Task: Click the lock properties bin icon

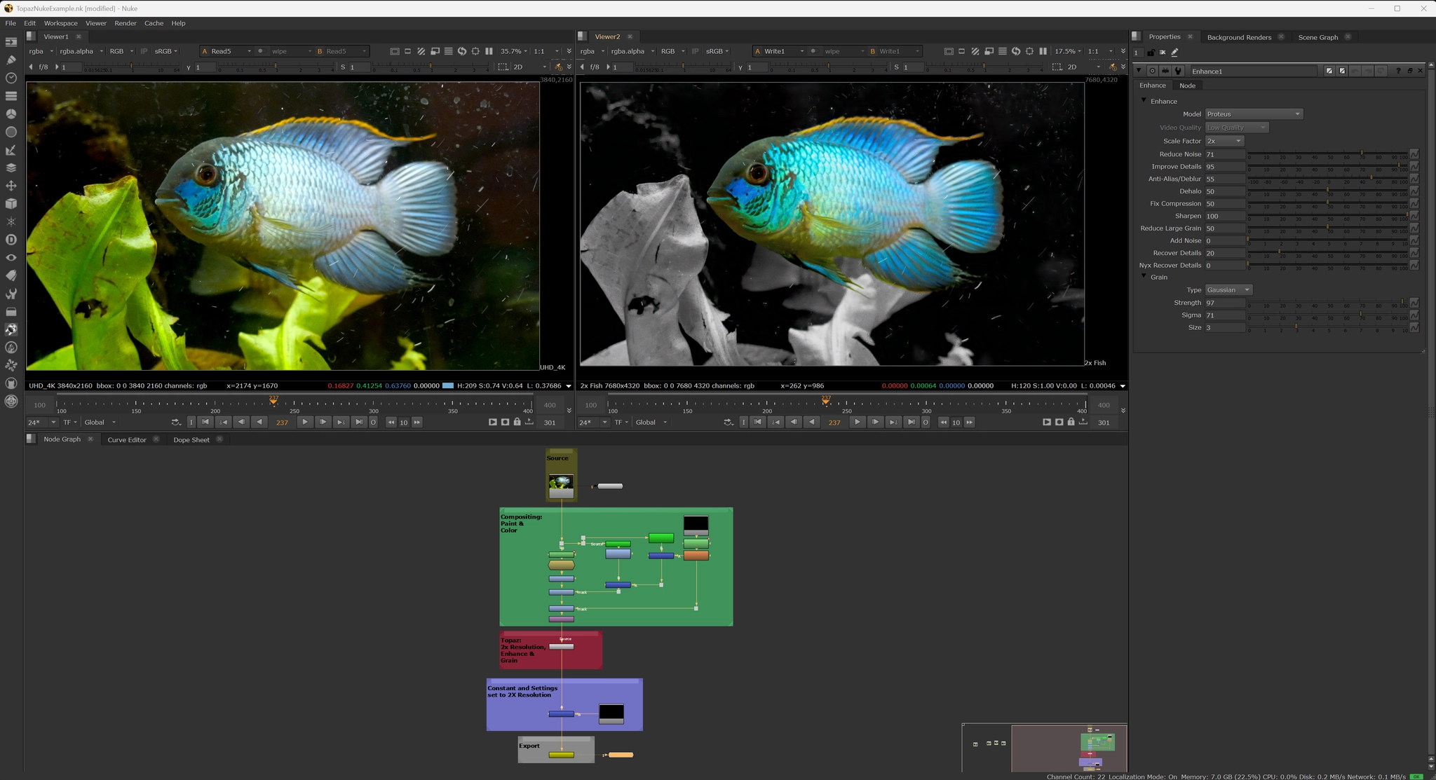Action: pos(1151,53)
